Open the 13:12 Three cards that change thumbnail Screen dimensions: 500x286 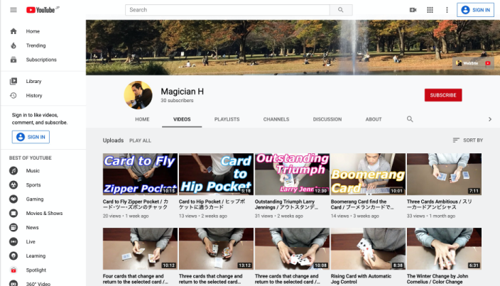(216, 248)
